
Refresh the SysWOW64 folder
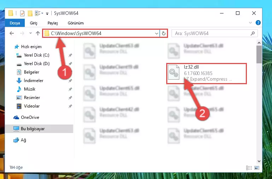pos(163,33)
